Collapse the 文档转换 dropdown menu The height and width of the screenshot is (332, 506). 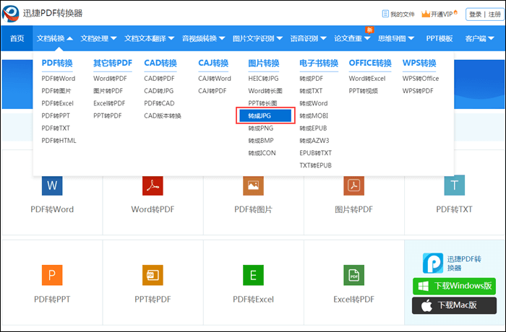(x=54, y=38)
